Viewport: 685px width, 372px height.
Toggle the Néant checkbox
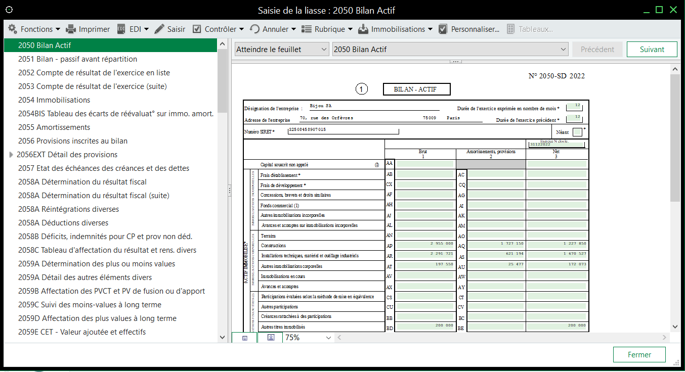[x=577, y=132]
